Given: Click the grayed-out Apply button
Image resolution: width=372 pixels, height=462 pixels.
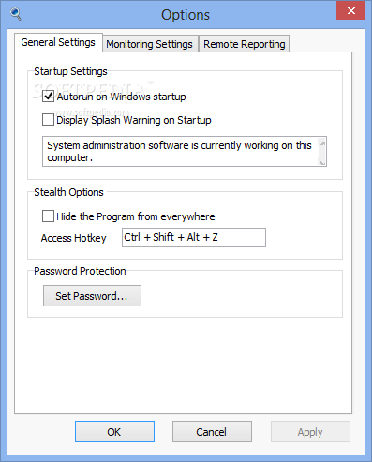Looking at the screenshot, I should point(310,432).
